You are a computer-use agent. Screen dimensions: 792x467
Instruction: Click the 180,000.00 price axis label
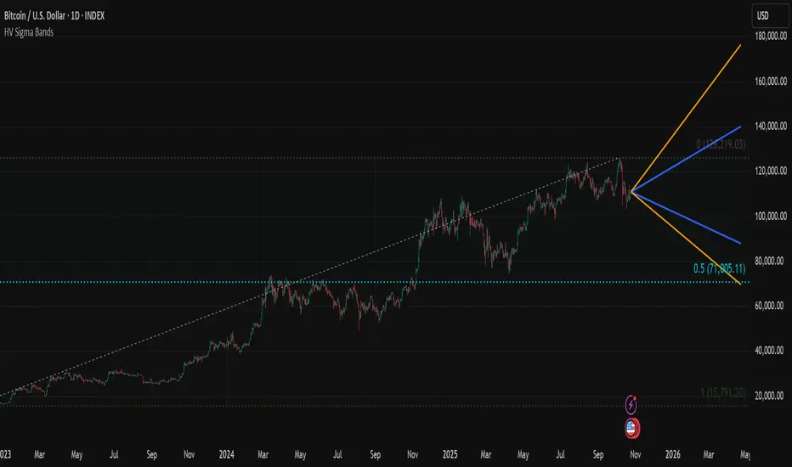coord(771,37)
